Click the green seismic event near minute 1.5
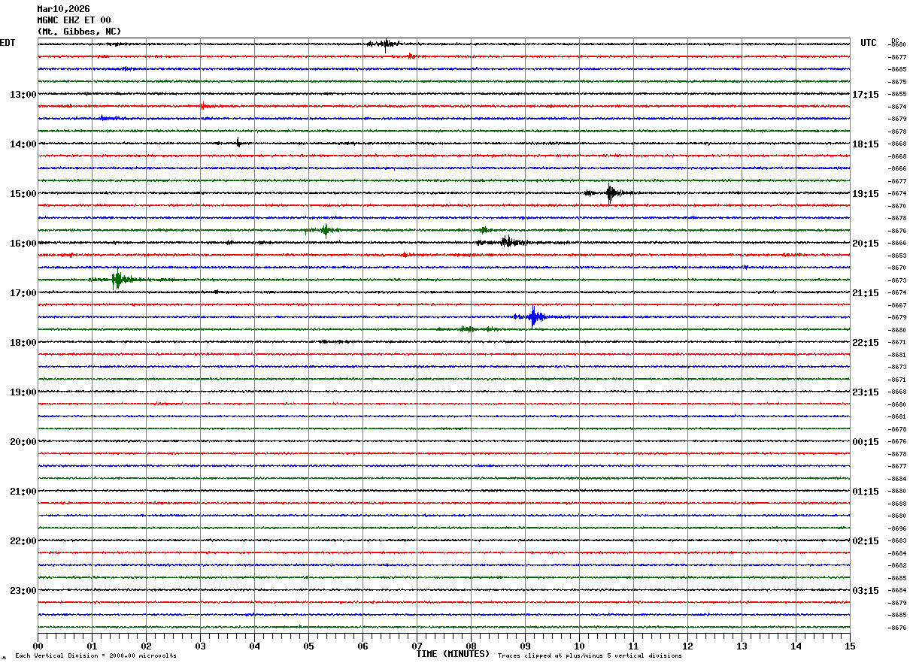 point(117,280)
